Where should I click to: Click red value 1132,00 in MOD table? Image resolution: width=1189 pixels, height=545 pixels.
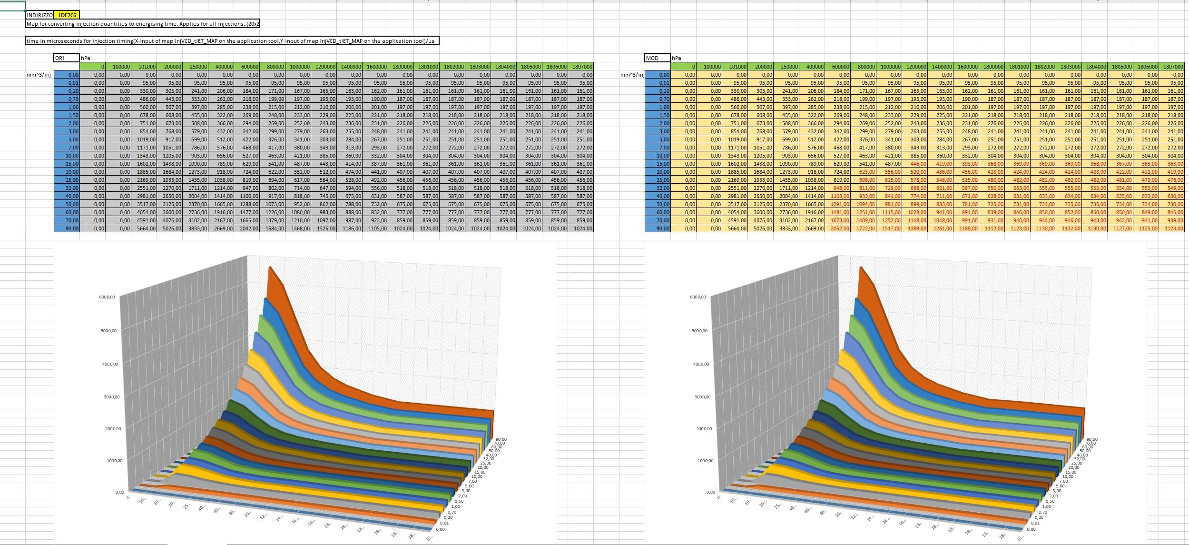(1069, 228)
